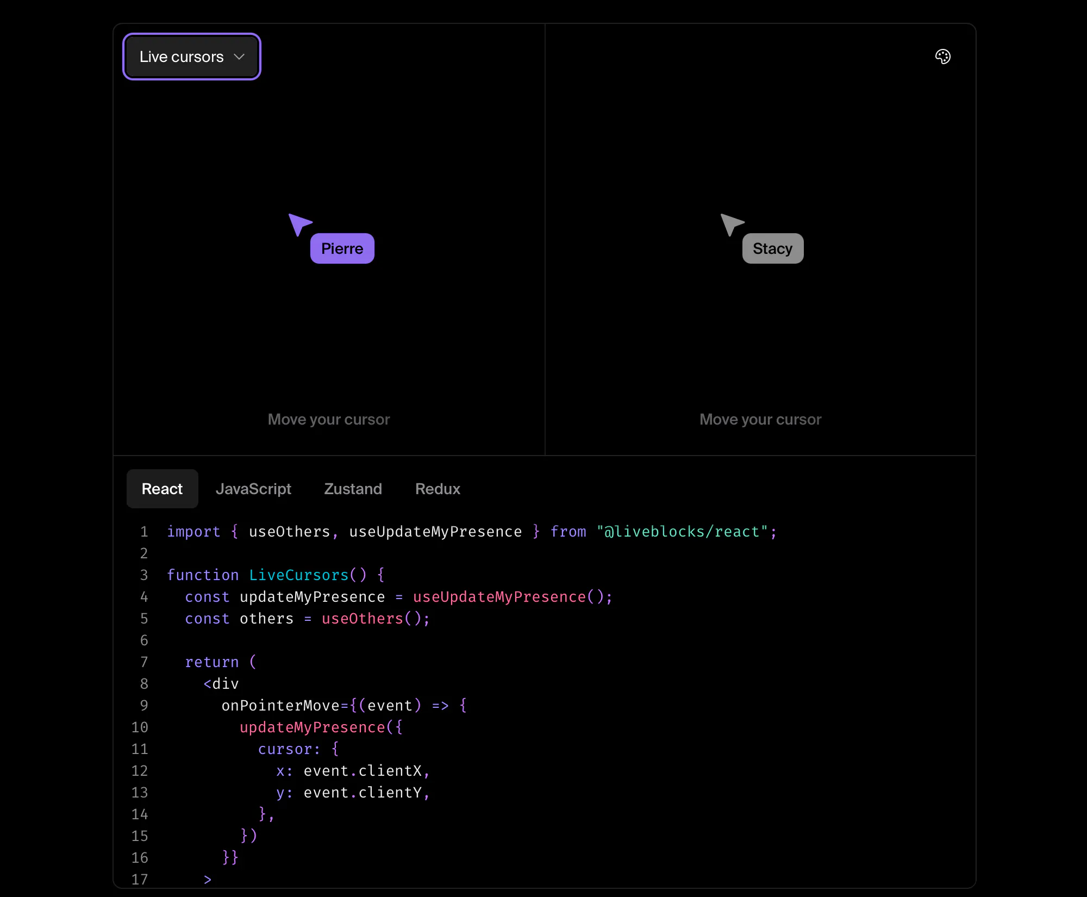Viewport: 1087px width, 897px height.
Task: Click line number 17 in the gutter
Action: (140, 879)
